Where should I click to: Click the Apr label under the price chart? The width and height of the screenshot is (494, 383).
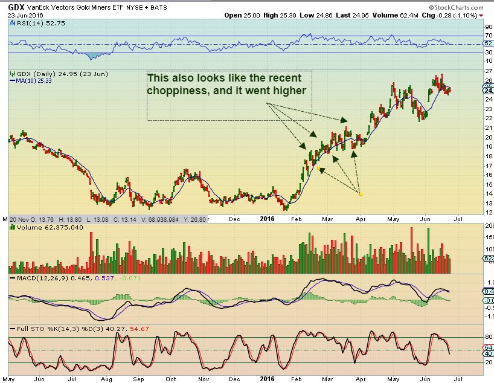[x=361, y=219]
